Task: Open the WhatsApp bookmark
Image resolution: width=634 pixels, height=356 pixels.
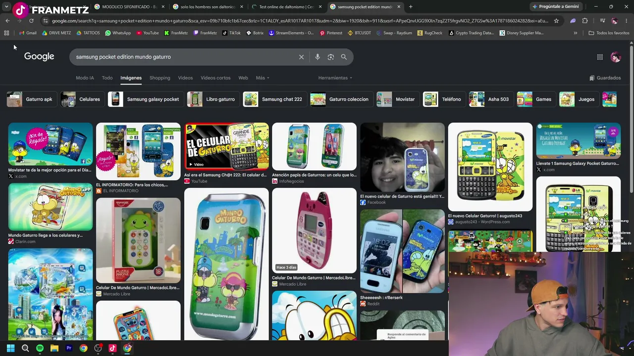Action: coord(118,33)
